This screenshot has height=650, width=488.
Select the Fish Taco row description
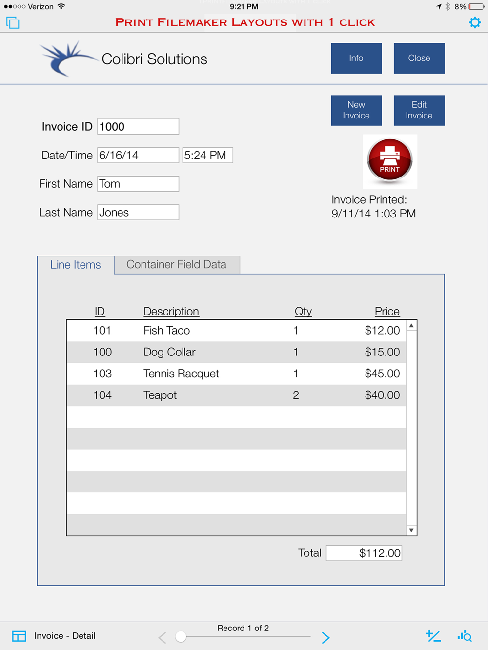pos(166,331)
